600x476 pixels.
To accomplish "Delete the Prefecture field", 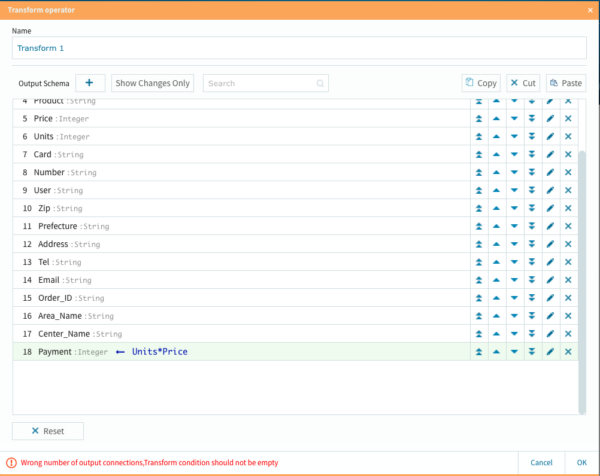I will coord(568,226).
